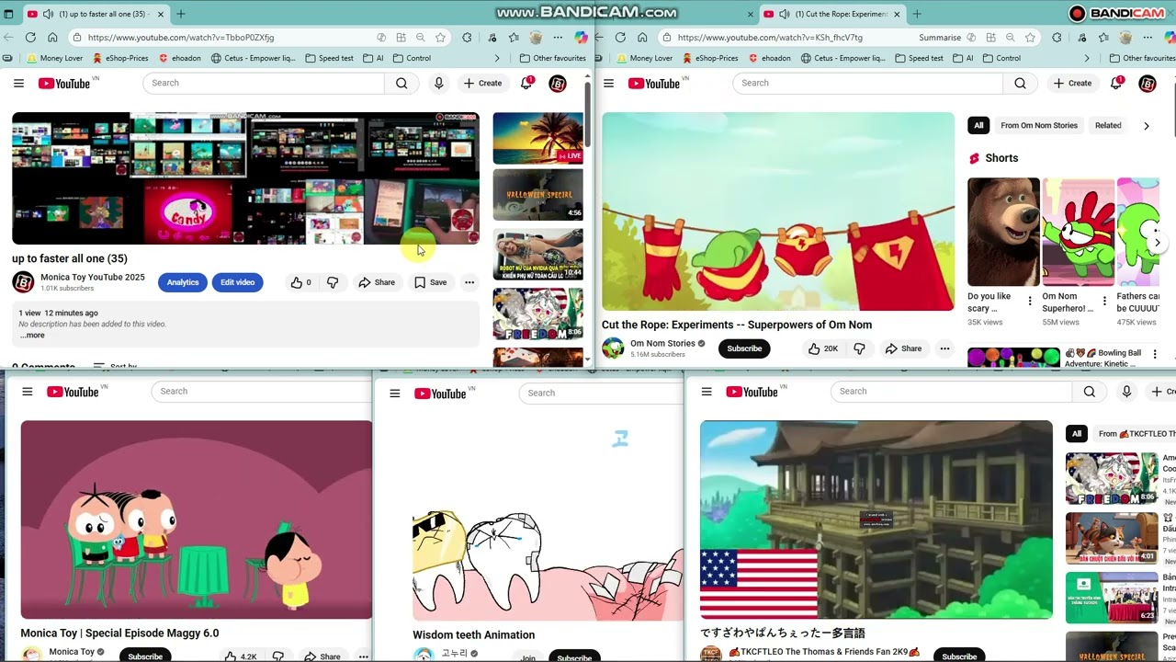
Task: Mute the 'up to faster all one' tab
Action: [48, 14]
